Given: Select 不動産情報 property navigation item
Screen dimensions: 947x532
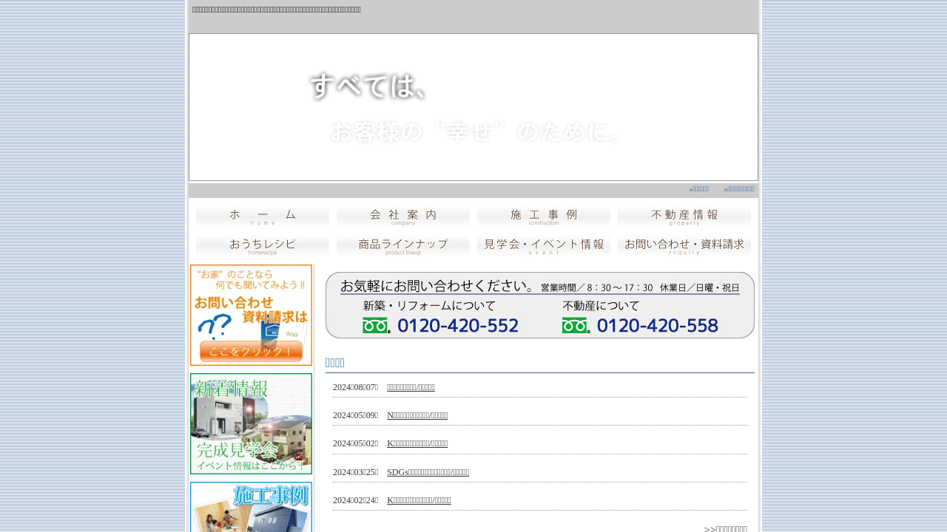Looking at the screenshot, I should [x=684, y=216].
